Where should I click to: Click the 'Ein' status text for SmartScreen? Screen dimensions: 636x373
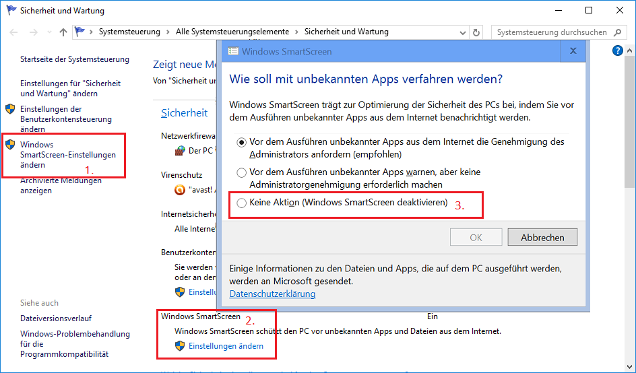(x=433, y=316)
